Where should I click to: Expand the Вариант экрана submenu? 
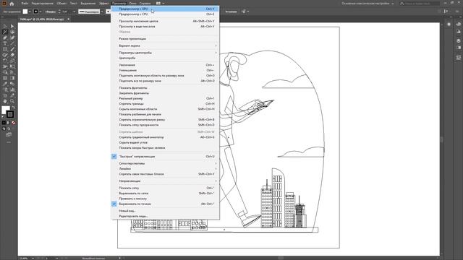click(166, 45)
